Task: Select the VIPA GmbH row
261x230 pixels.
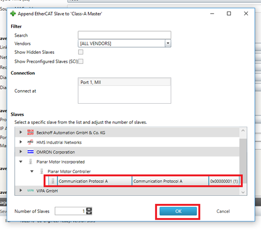Action: 127,191
